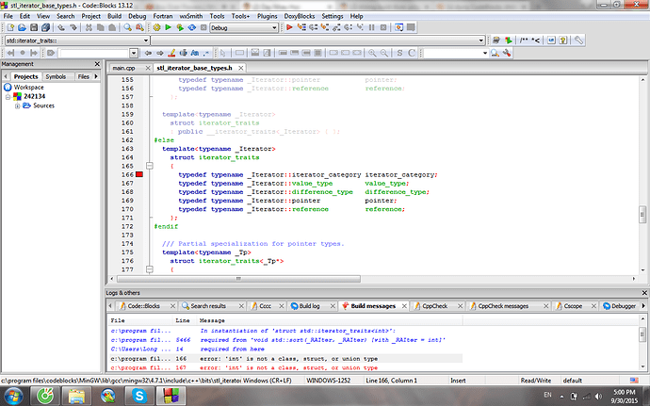Select the Symbols tab in Management panel

56,76
